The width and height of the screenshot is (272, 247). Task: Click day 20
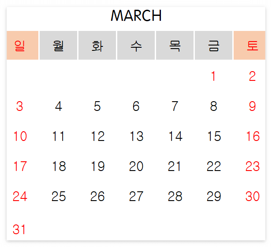tap(136, 166)
